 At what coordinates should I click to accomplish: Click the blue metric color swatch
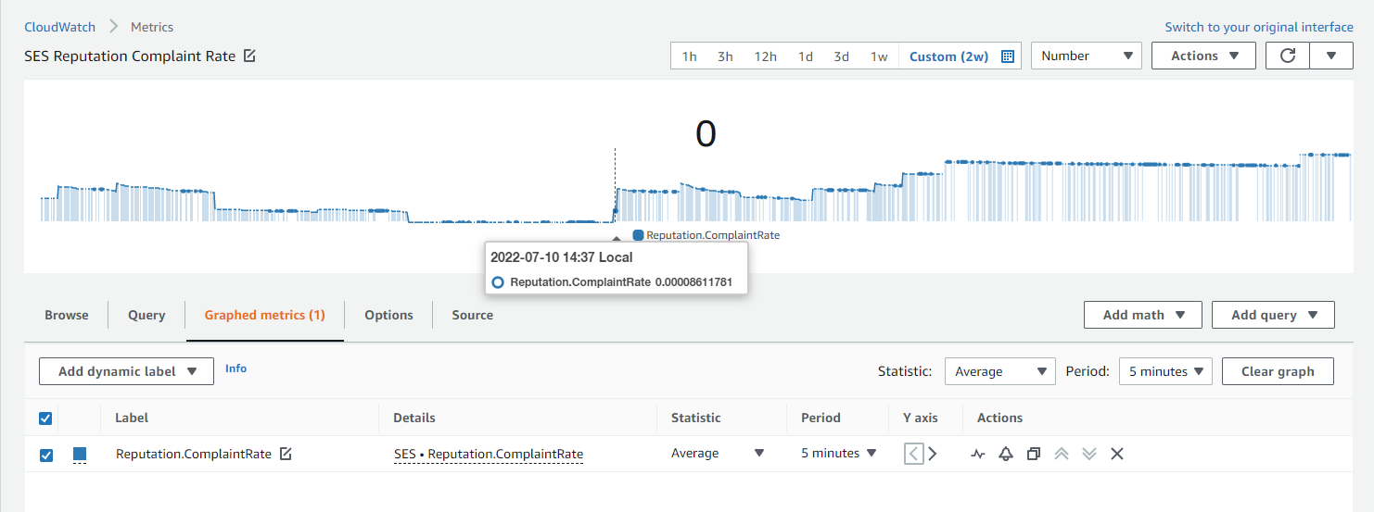tap(80, 454)
